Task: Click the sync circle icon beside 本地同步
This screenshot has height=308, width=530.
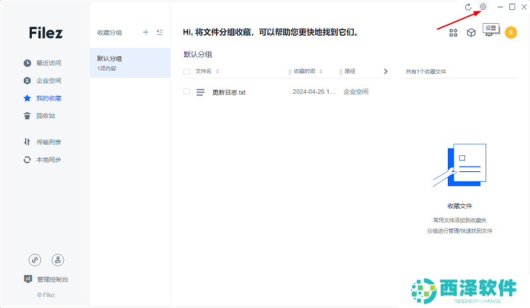Action: click(x=27, y=159)
